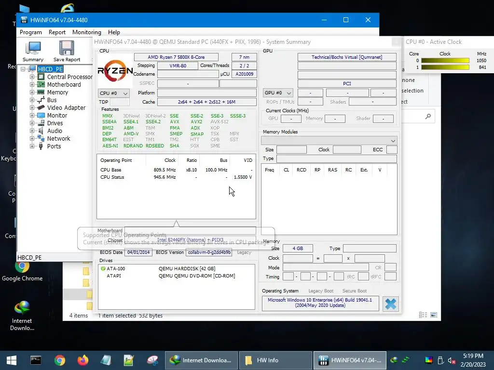Launch Command Prompt from taskbar
The width and height of the screenshot is (494, 370).
coord(36,360)
